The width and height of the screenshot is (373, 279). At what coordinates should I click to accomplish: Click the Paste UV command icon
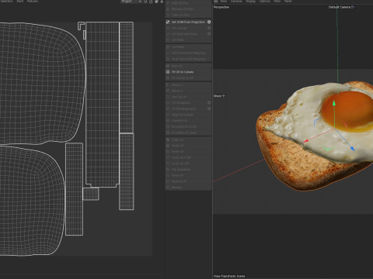click(x=168, y=146)
